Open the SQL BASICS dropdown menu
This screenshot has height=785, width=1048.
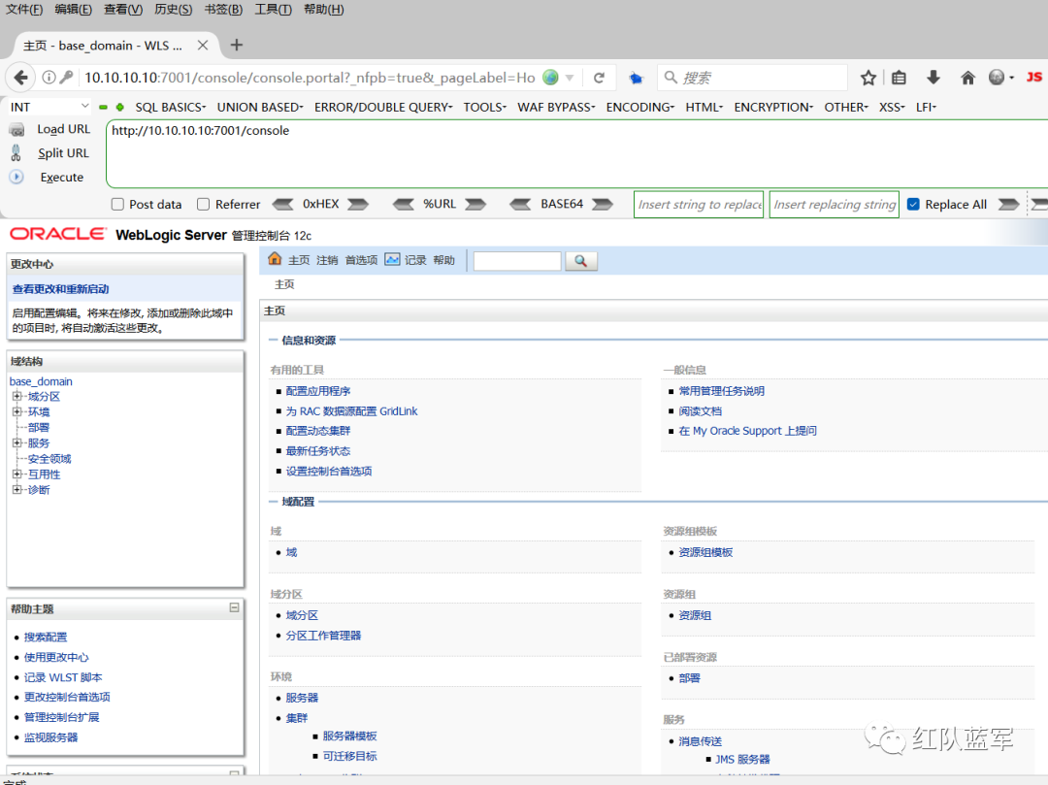pos(171,107)
